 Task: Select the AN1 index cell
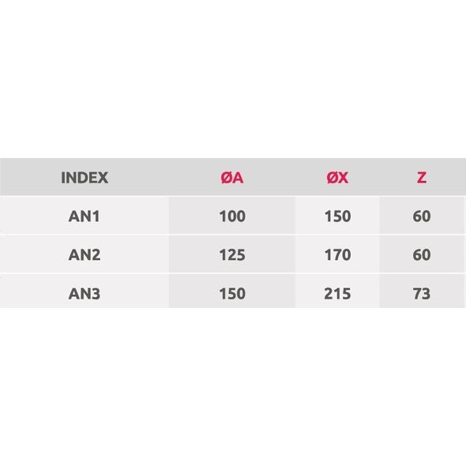tap(85, 216)
